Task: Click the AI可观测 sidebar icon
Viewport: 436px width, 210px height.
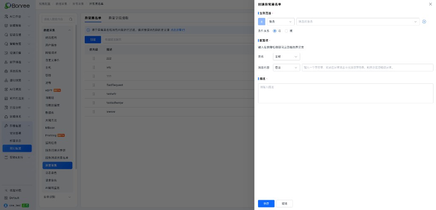Action: point(6,89)
